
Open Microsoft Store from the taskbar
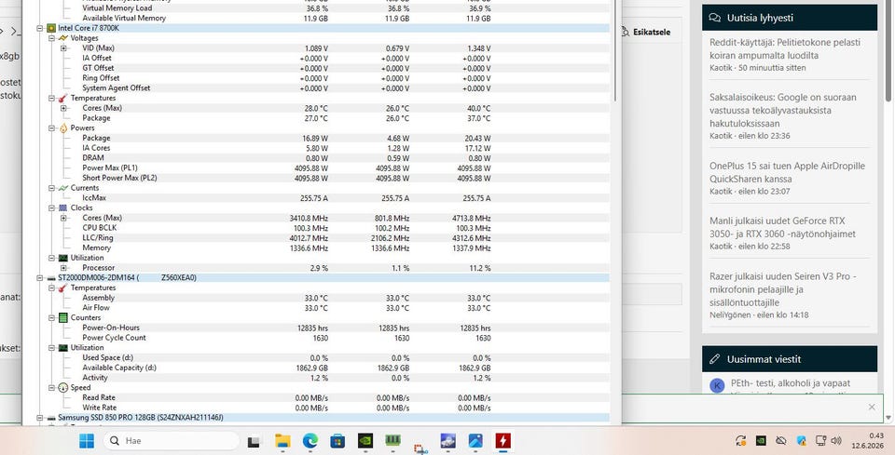[337, 440]
